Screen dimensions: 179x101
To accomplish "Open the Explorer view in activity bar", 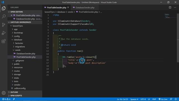I will pos(4,8).
